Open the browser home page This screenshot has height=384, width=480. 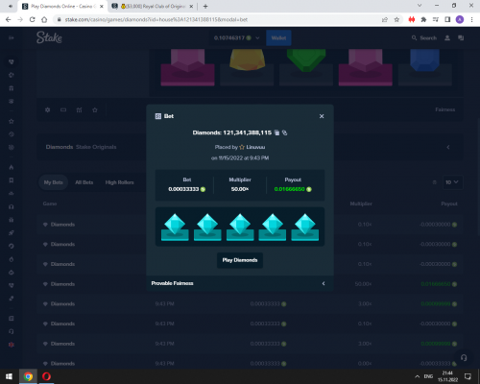44,19
